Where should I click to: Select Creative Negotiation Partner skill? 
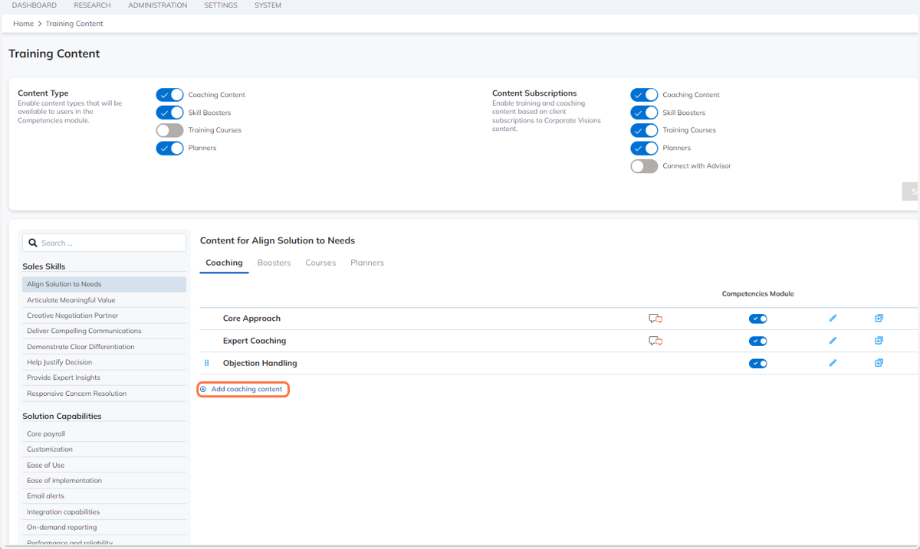pyautogui.click(x=104, y=315)
